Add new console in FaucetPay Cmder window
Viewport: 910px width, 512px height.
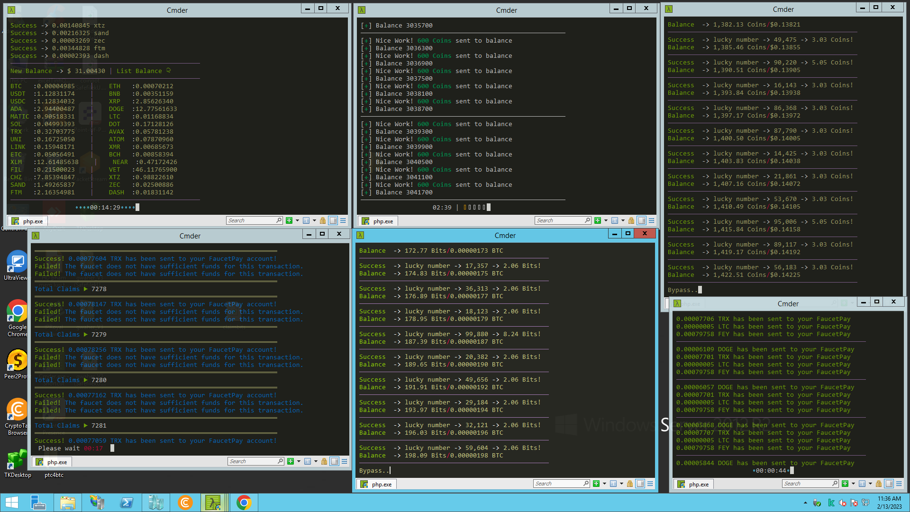point(845,484)
